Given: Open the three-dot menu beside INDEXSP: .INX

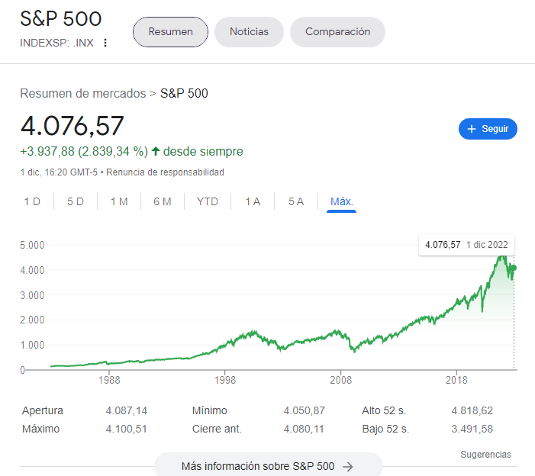Looking at the screenshot, I should point(105,43).
